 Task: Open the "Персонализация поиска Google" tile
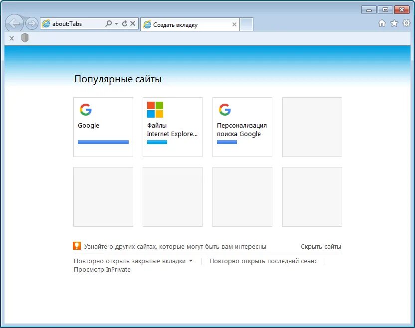(242, 127)
